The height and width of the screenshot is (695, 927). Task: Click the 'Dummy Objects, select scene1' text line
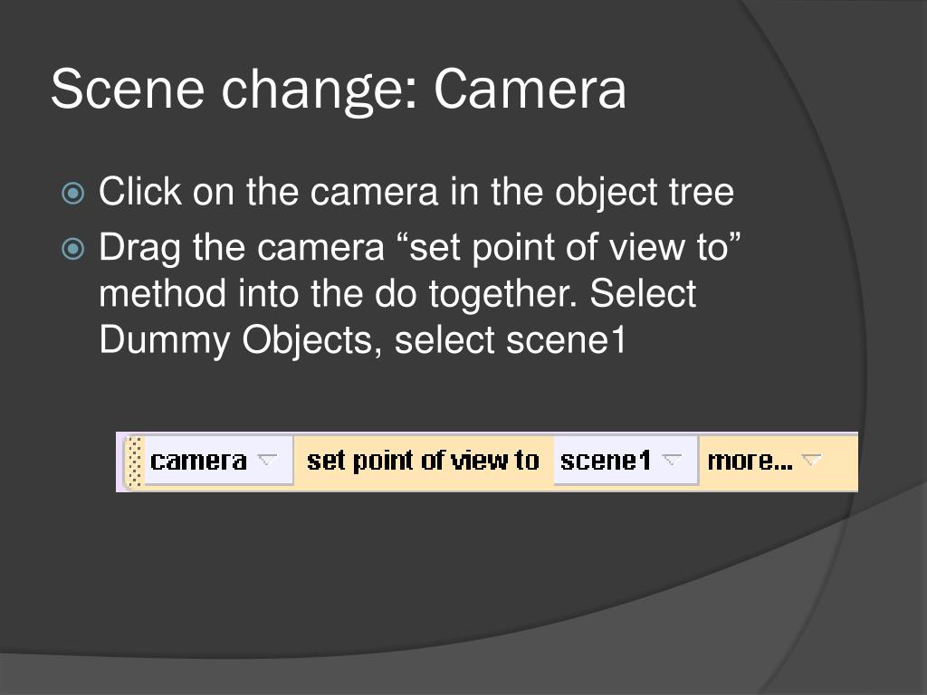point(362,340)
